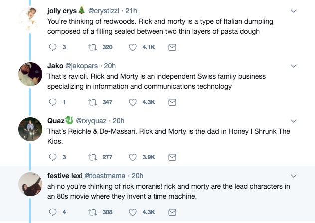
Task: Retweet Quaz's Honey I Shrunk tweet
Action: point(92,157)
